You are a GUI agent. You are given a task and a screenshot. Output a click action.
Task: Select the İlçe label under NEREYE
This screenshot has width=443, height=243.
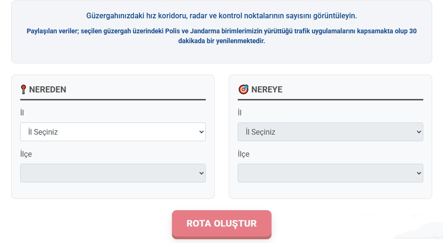pyautogui.click(x=243, y=154)
